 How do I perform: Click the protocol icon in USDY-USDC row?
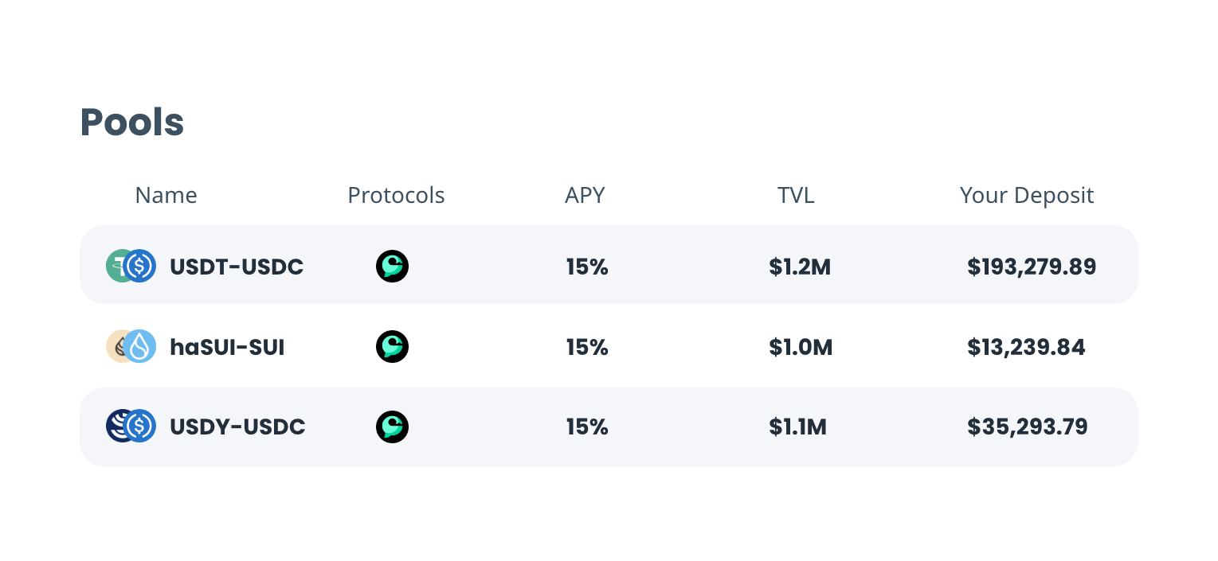tap(392, 427)
